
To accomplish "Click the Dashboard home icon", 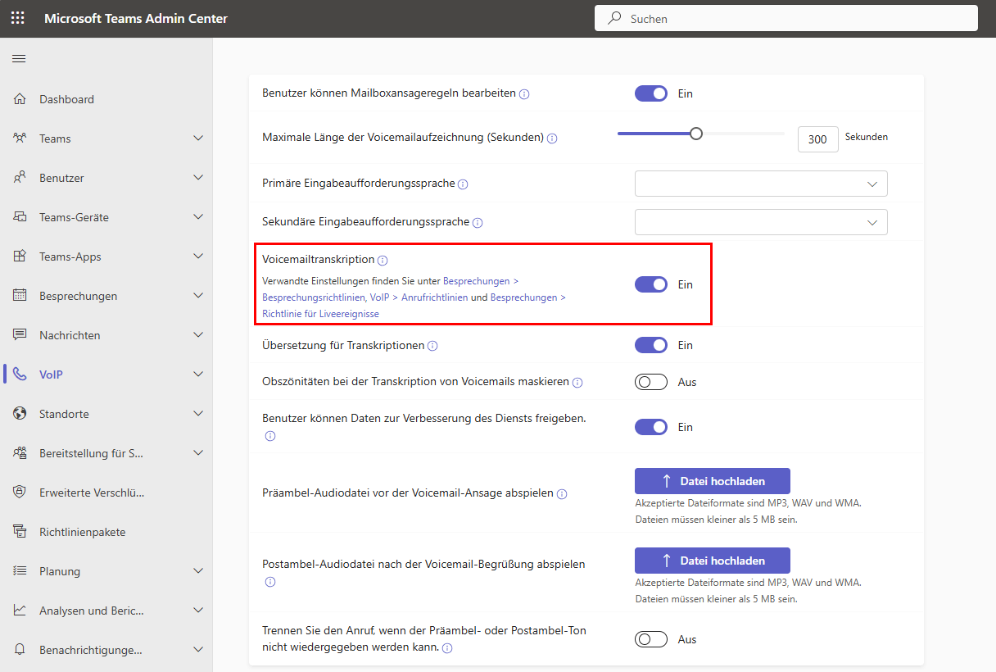I will click(20, 99).
